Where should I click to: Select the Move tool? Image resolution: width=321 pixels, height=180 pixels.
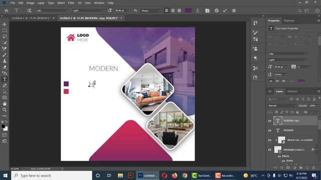click(5, 24)
